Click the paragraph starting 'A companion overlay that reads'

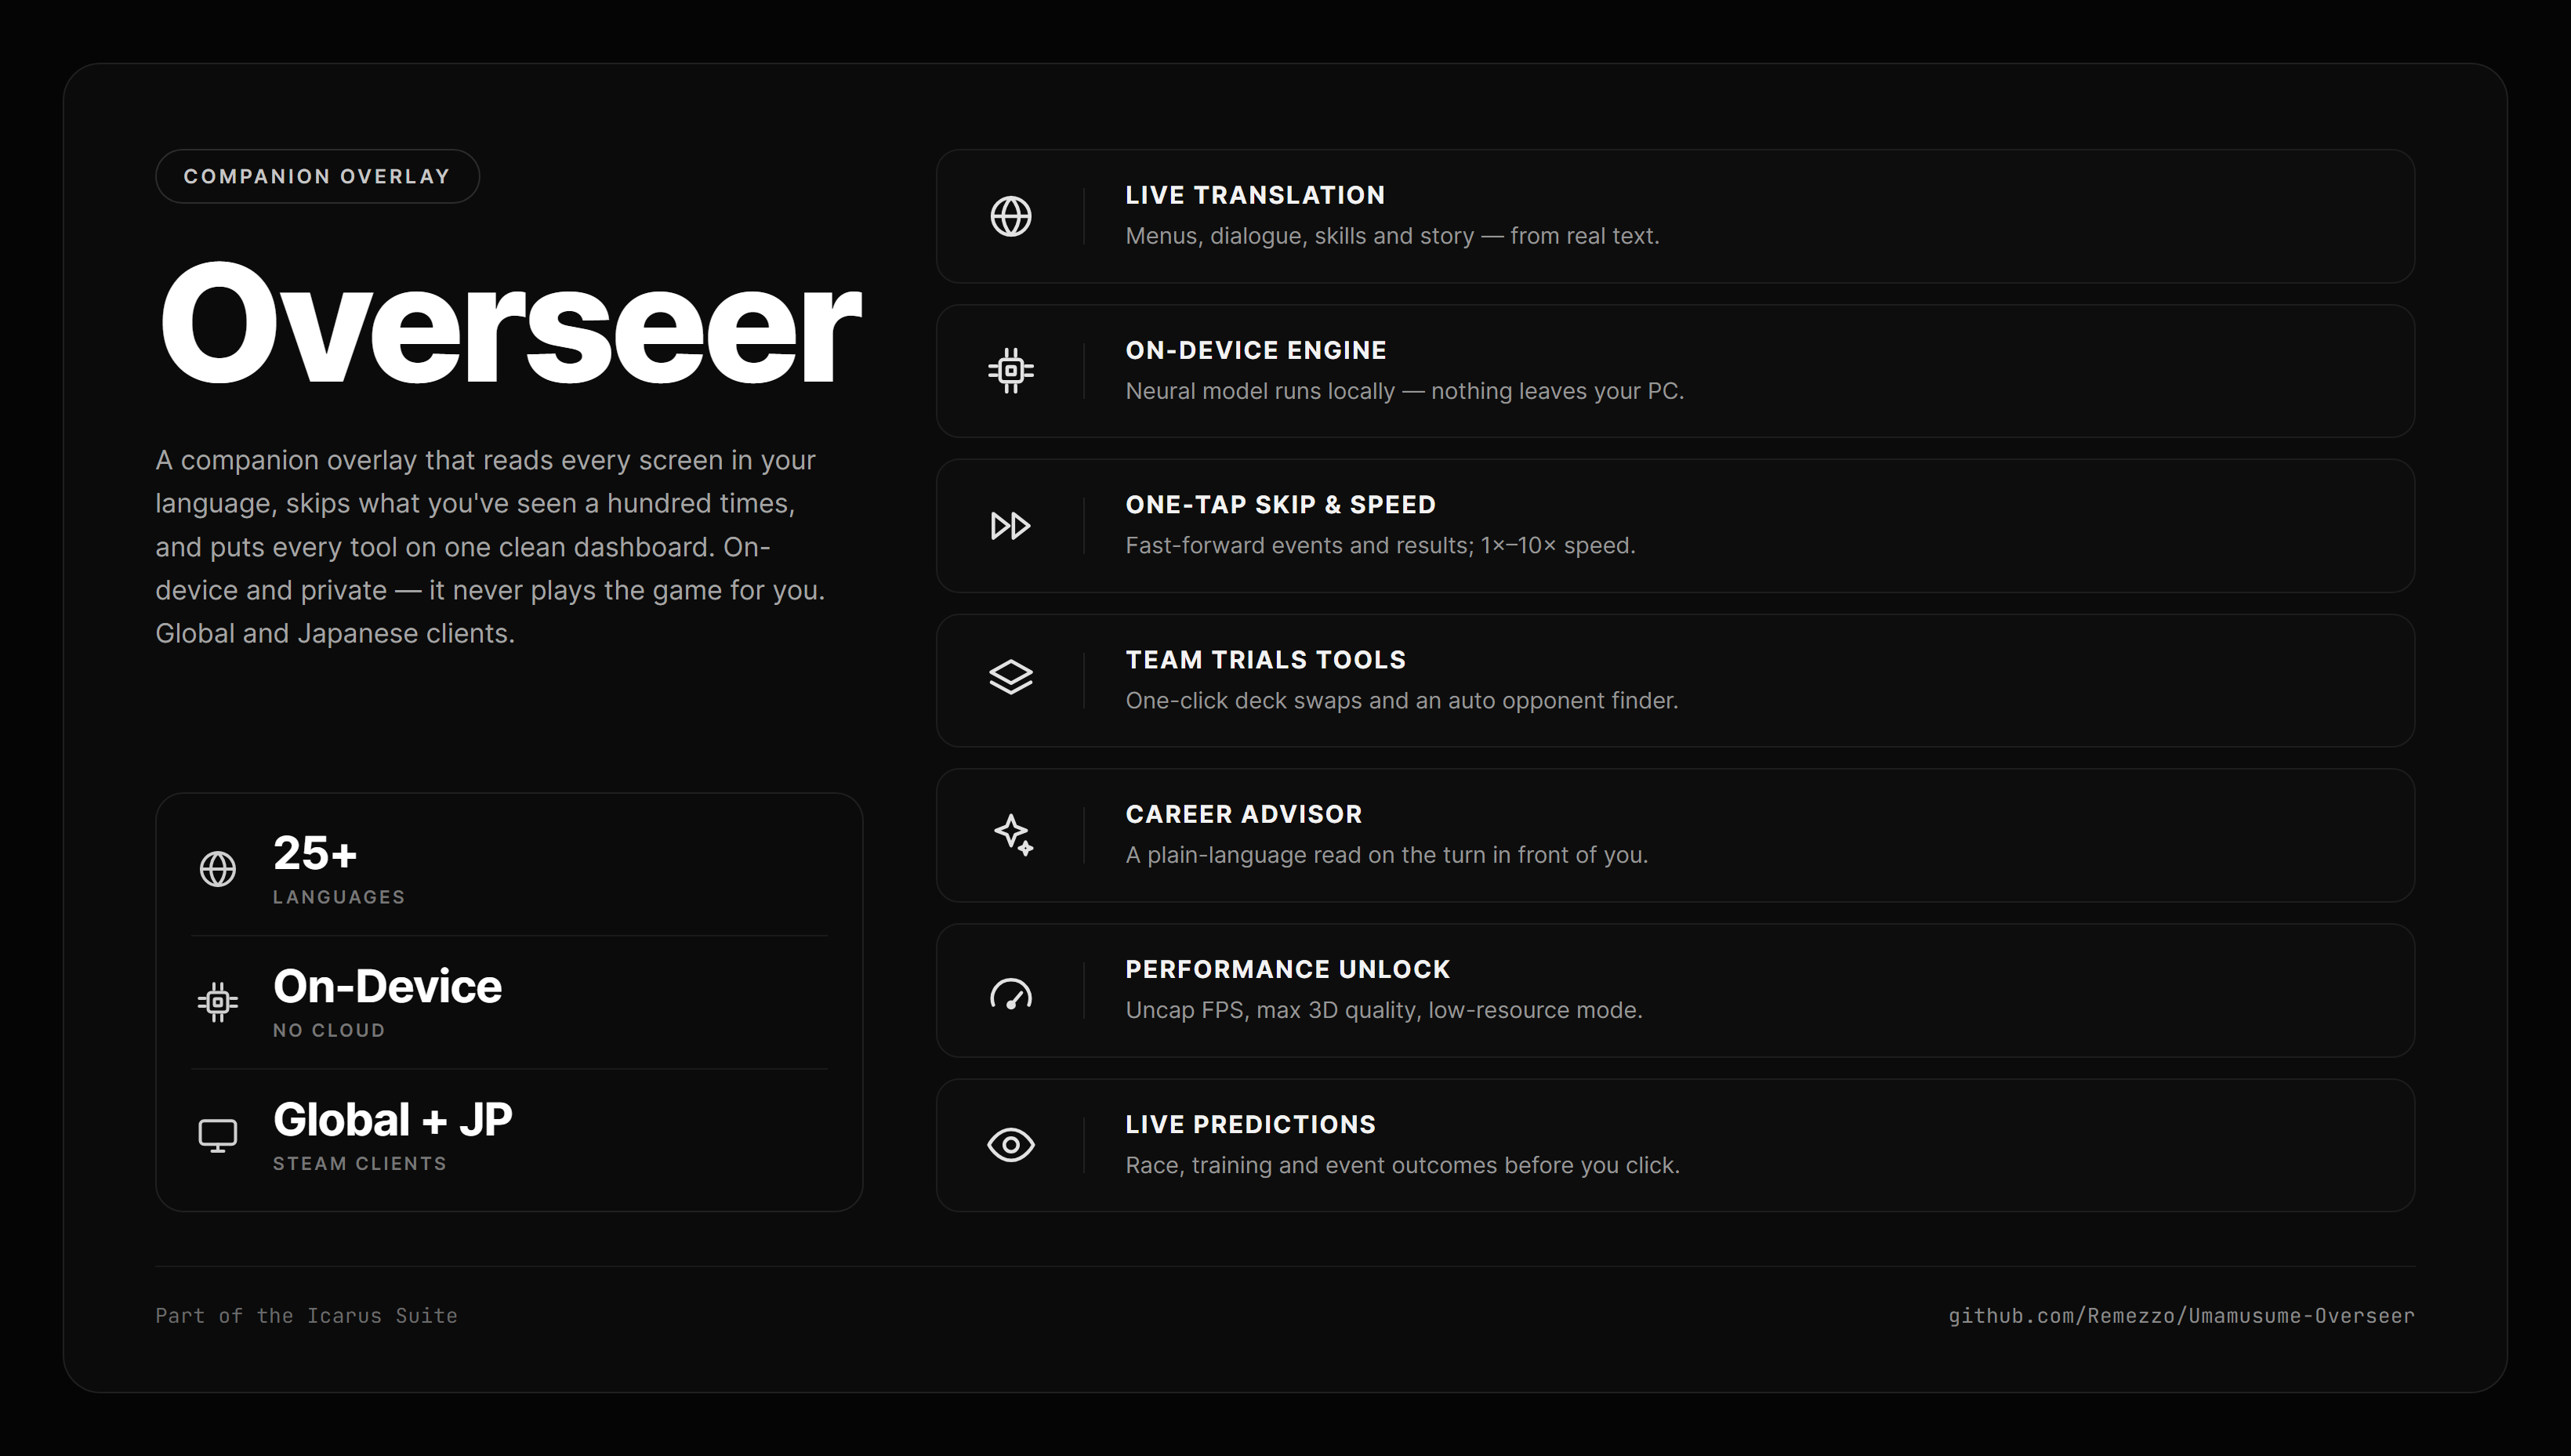(491, 547)
